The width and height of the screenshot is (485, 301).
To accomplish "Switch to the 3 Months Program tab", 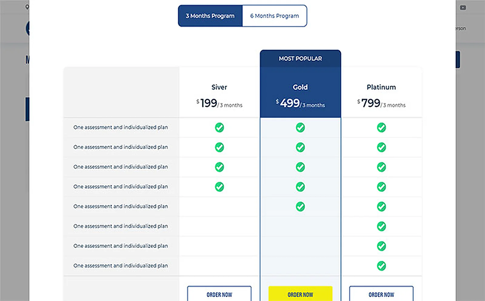I will [x=210, y=16].
